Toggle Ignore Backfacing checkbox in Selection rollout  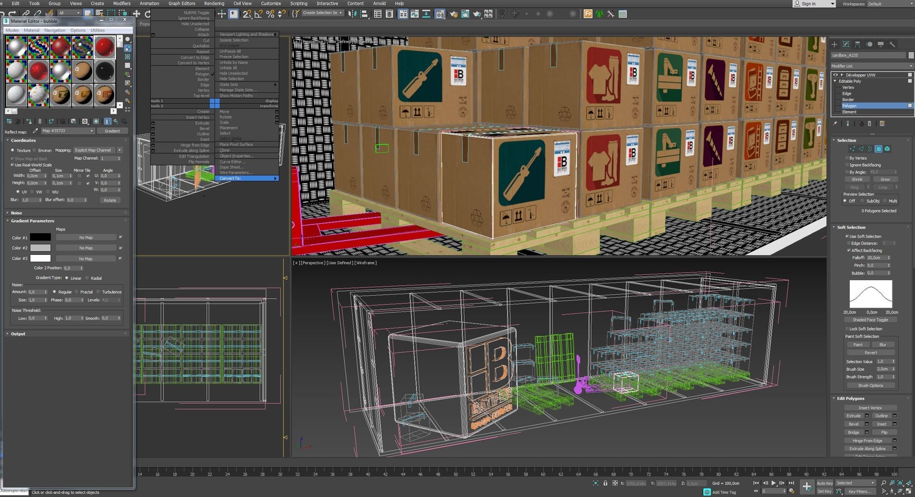847,165
